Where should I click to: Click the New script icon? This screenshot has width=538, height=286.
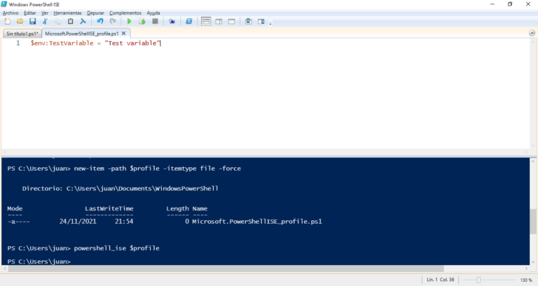tap(7, 21)
